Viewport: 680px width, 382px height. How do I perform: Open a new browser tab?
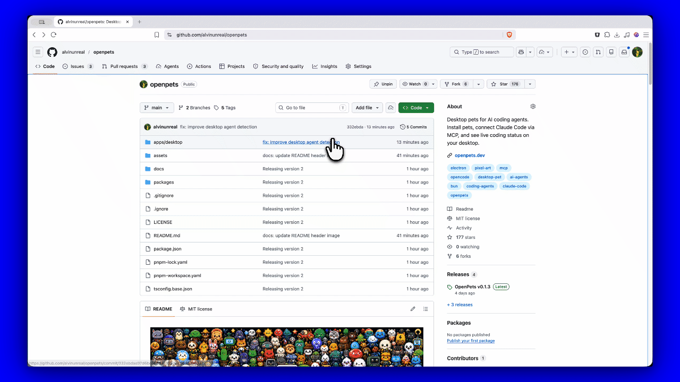pyautogui.click(x=140, y=22)
